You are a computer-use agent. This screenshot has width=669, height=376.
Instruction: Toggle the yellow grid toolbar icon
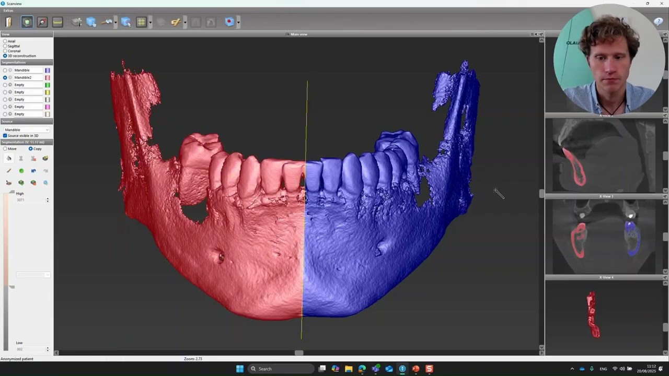click(x=141, y=22)
